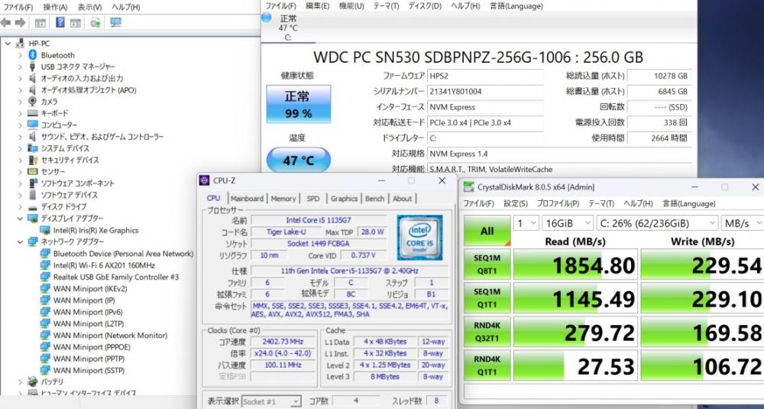This screenshot has width=764, height=409.
Task: Open 機能(U) menu in CrystalDiskInfo
Action: tap(351, 6)
